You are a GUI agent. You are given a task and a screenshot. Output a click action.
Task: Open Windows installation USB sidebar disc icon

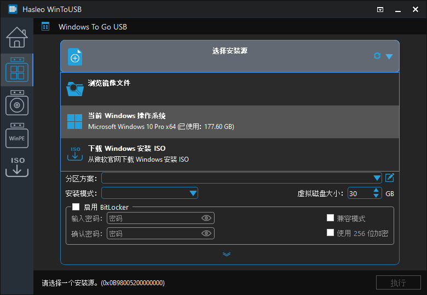(17, 103)
